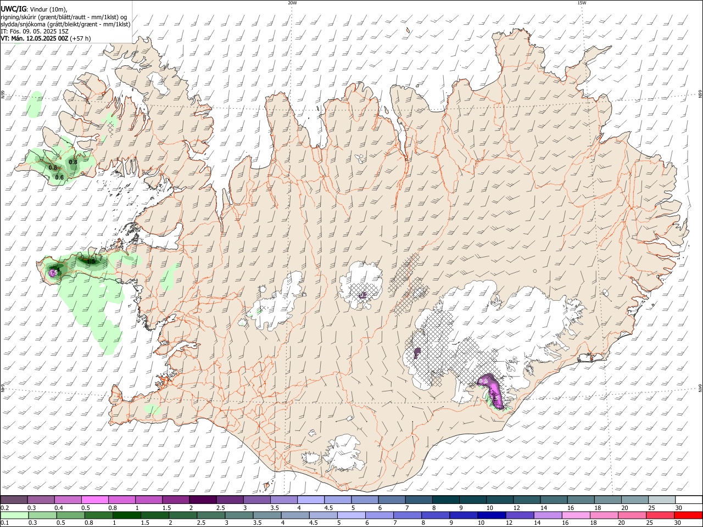This screenshot has width=703, height=527.
Task: Click the darkest green bottom legend swatch between 1 and 1.5
Action: (x=127, y=515)
